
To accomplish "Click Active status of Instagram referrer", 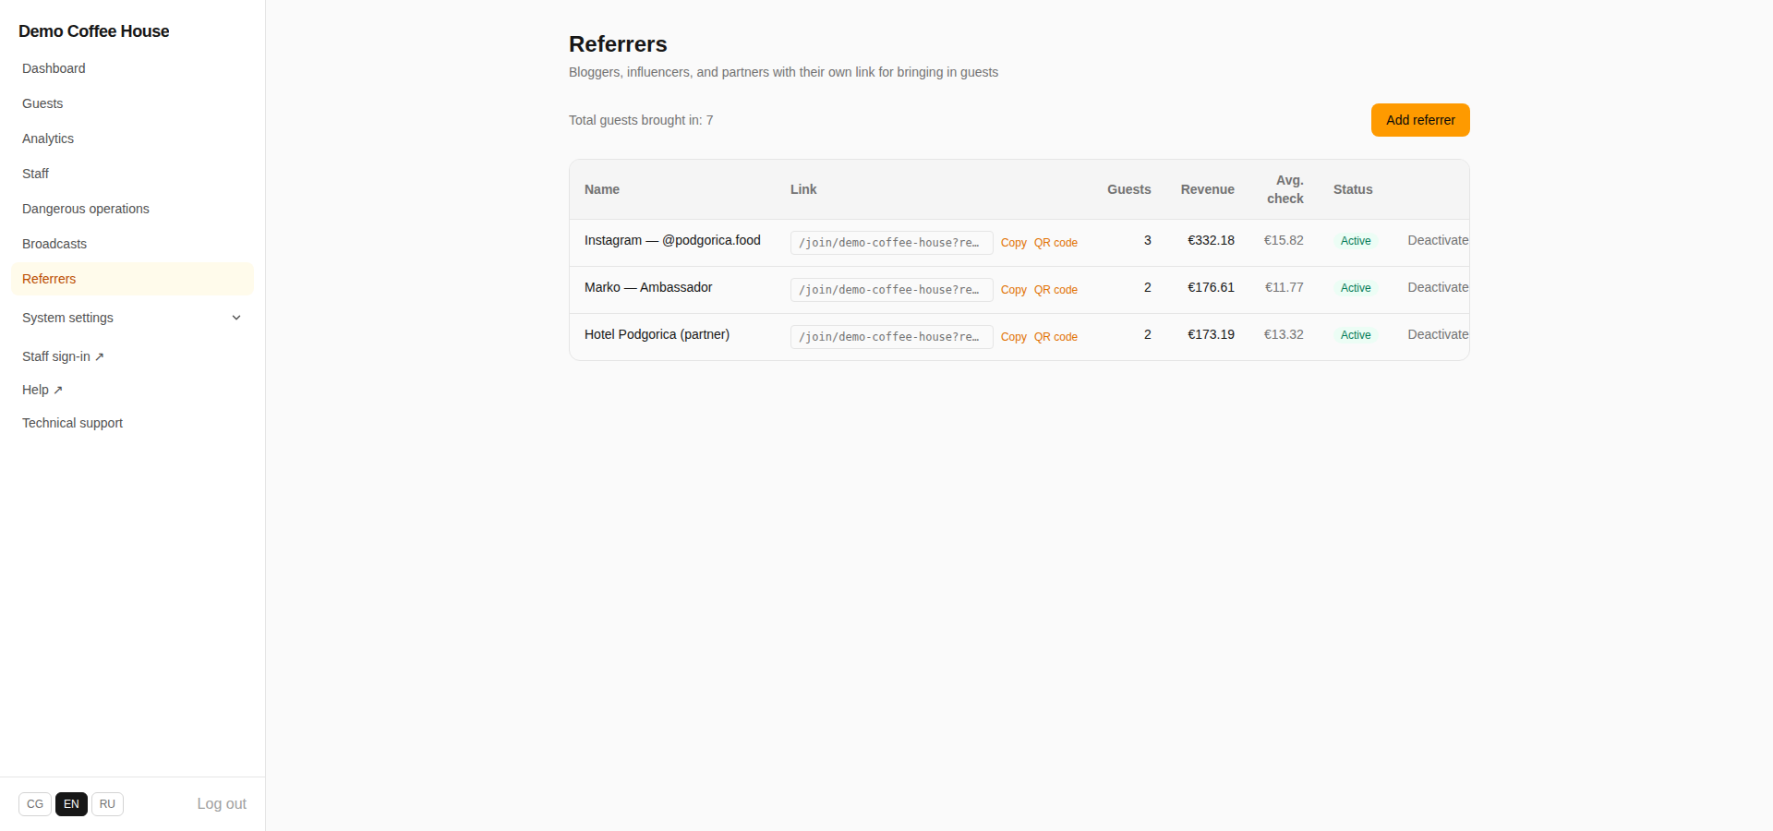I will click(1356, 241).
